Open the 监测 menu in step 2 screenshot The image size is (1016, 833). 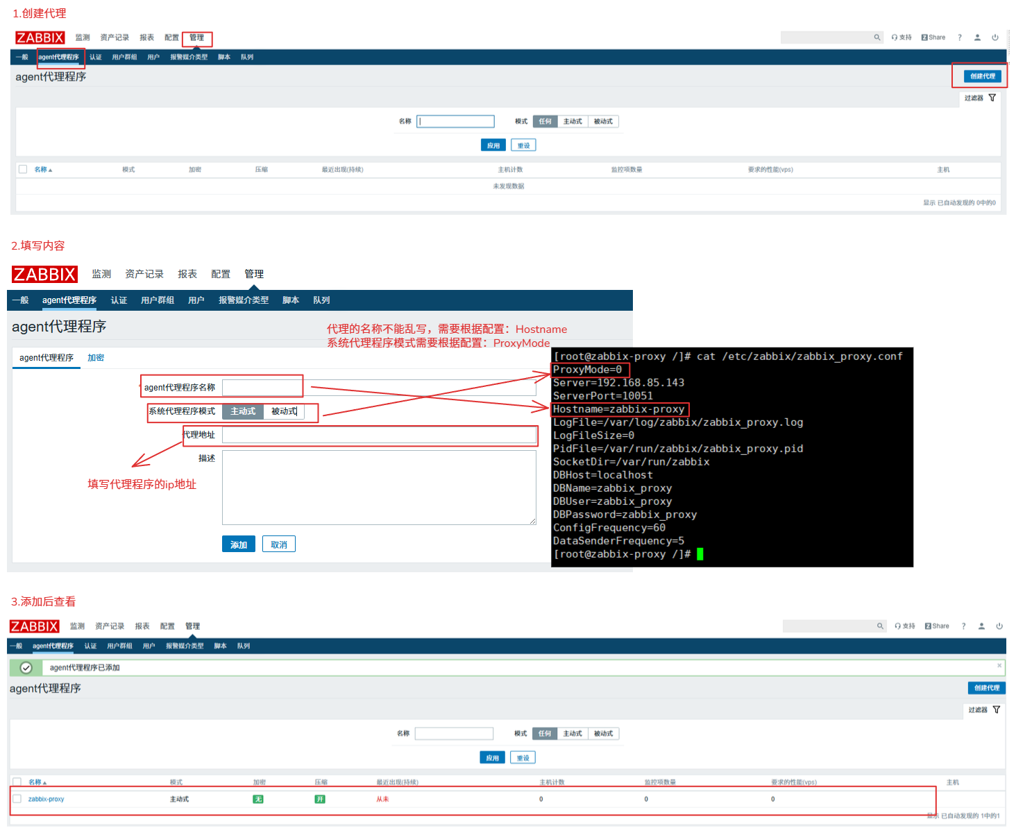pos(101,274)
